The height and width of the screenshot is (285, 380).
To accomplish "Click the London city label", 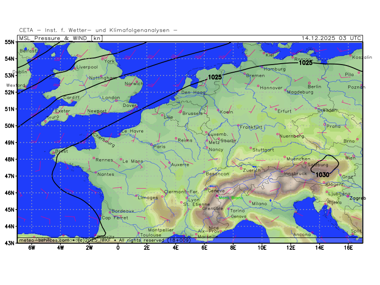I will point(111,98).
